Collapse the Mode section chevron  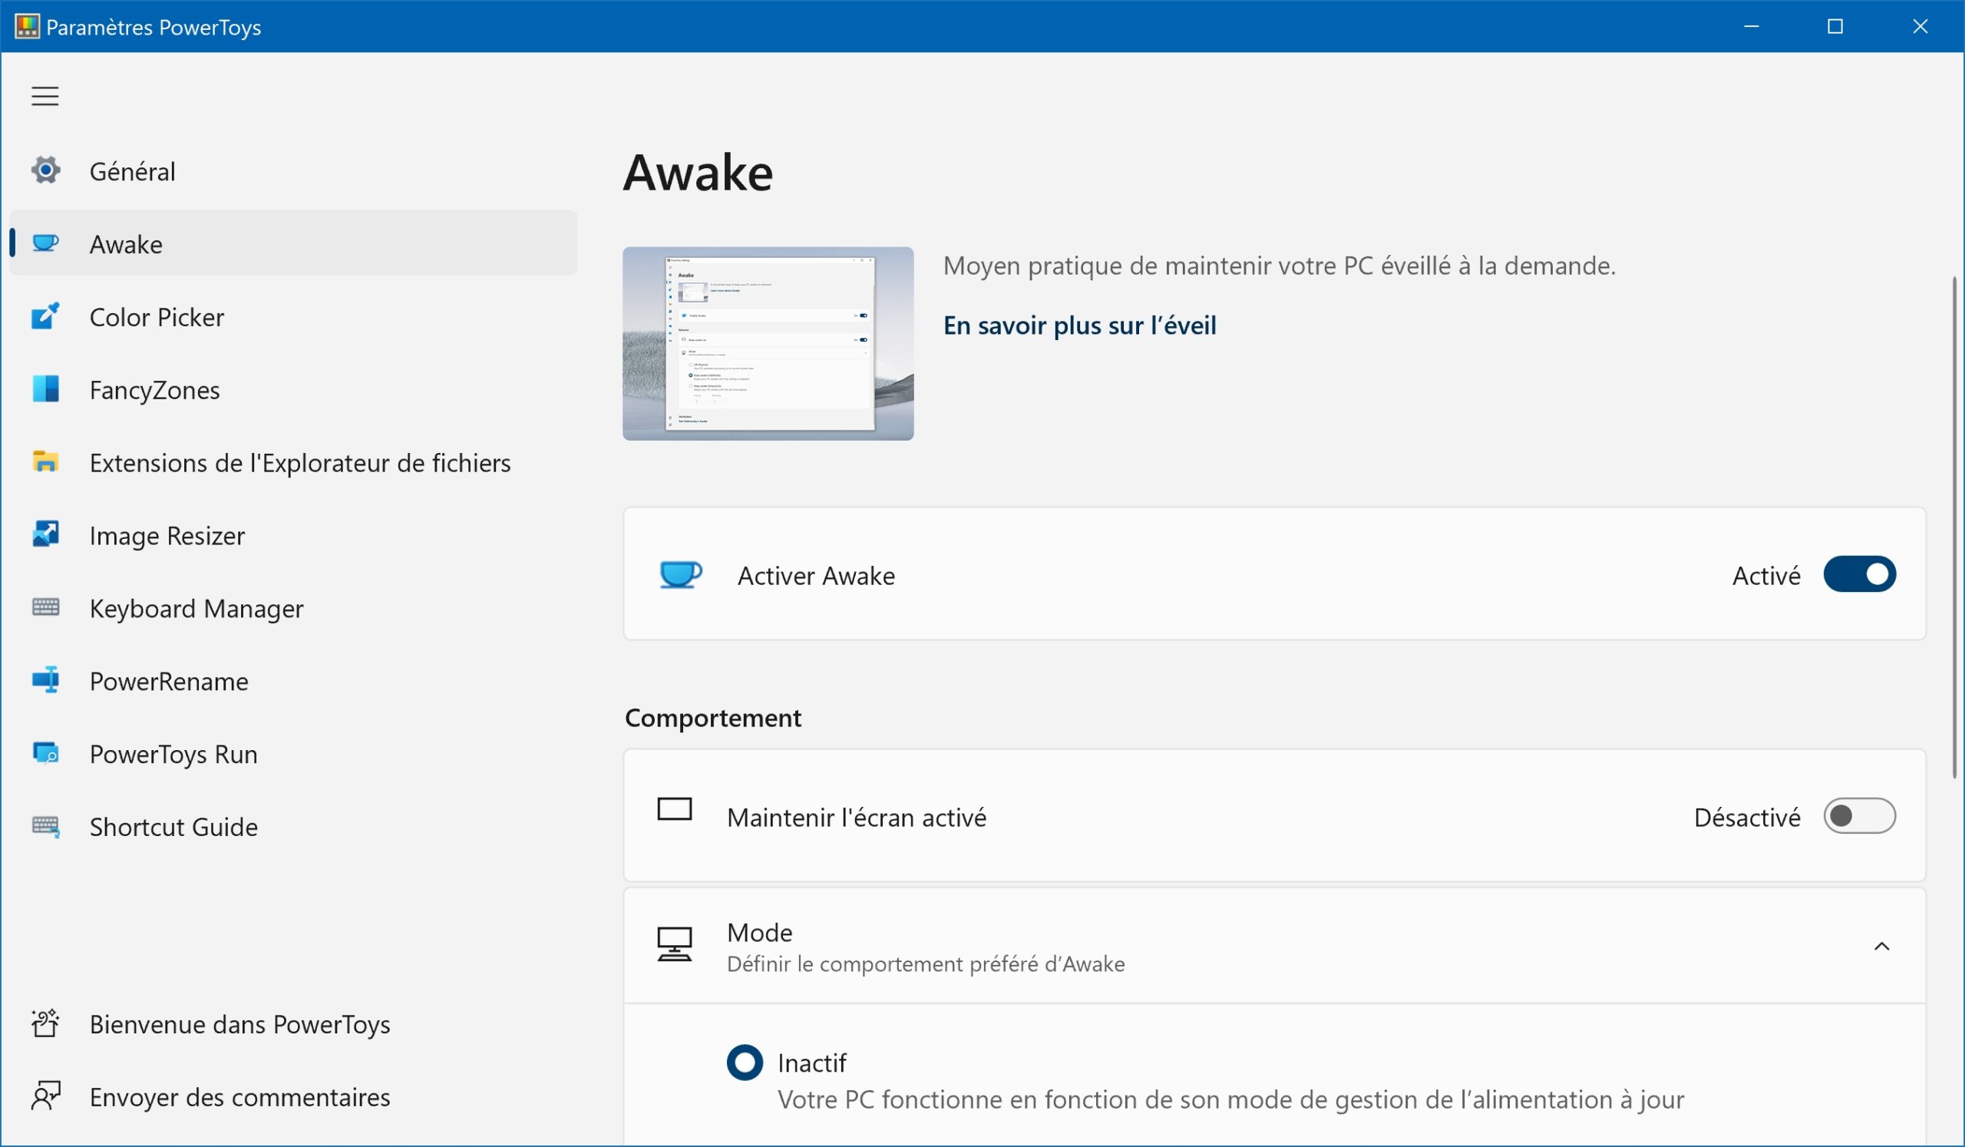[x=1881, y=947]
